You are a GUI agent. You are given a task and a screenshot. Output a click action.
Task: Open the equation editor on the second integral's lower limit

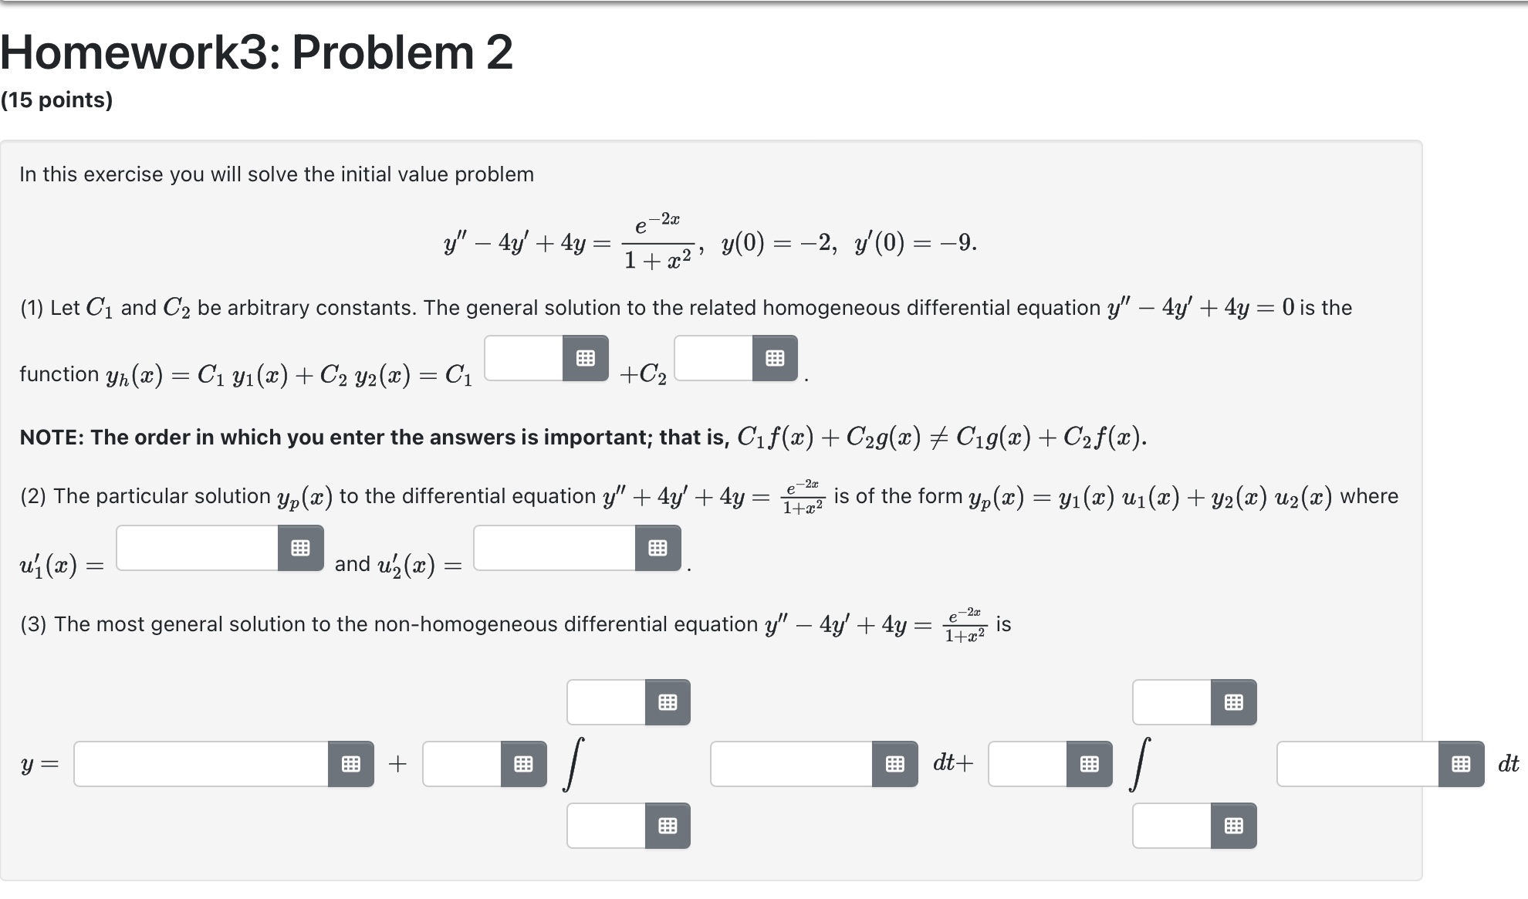click(x=1233, y=826)
